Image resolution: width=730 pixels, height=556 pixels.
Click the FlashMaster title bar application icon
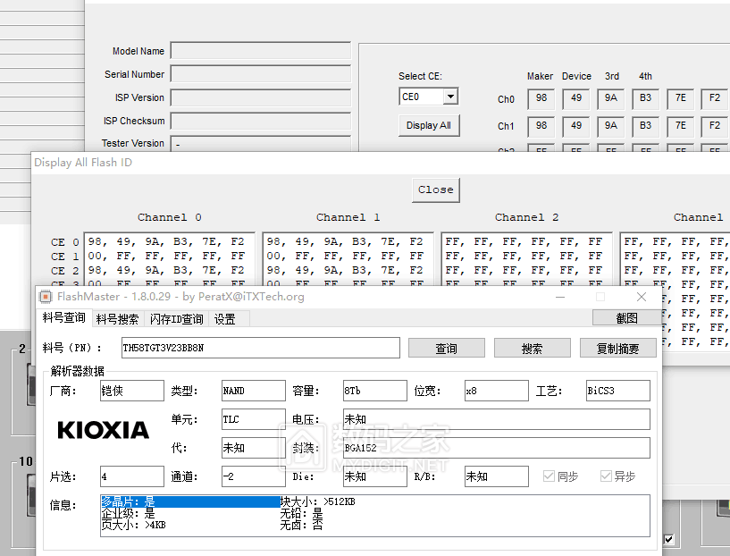click(44, 297)
